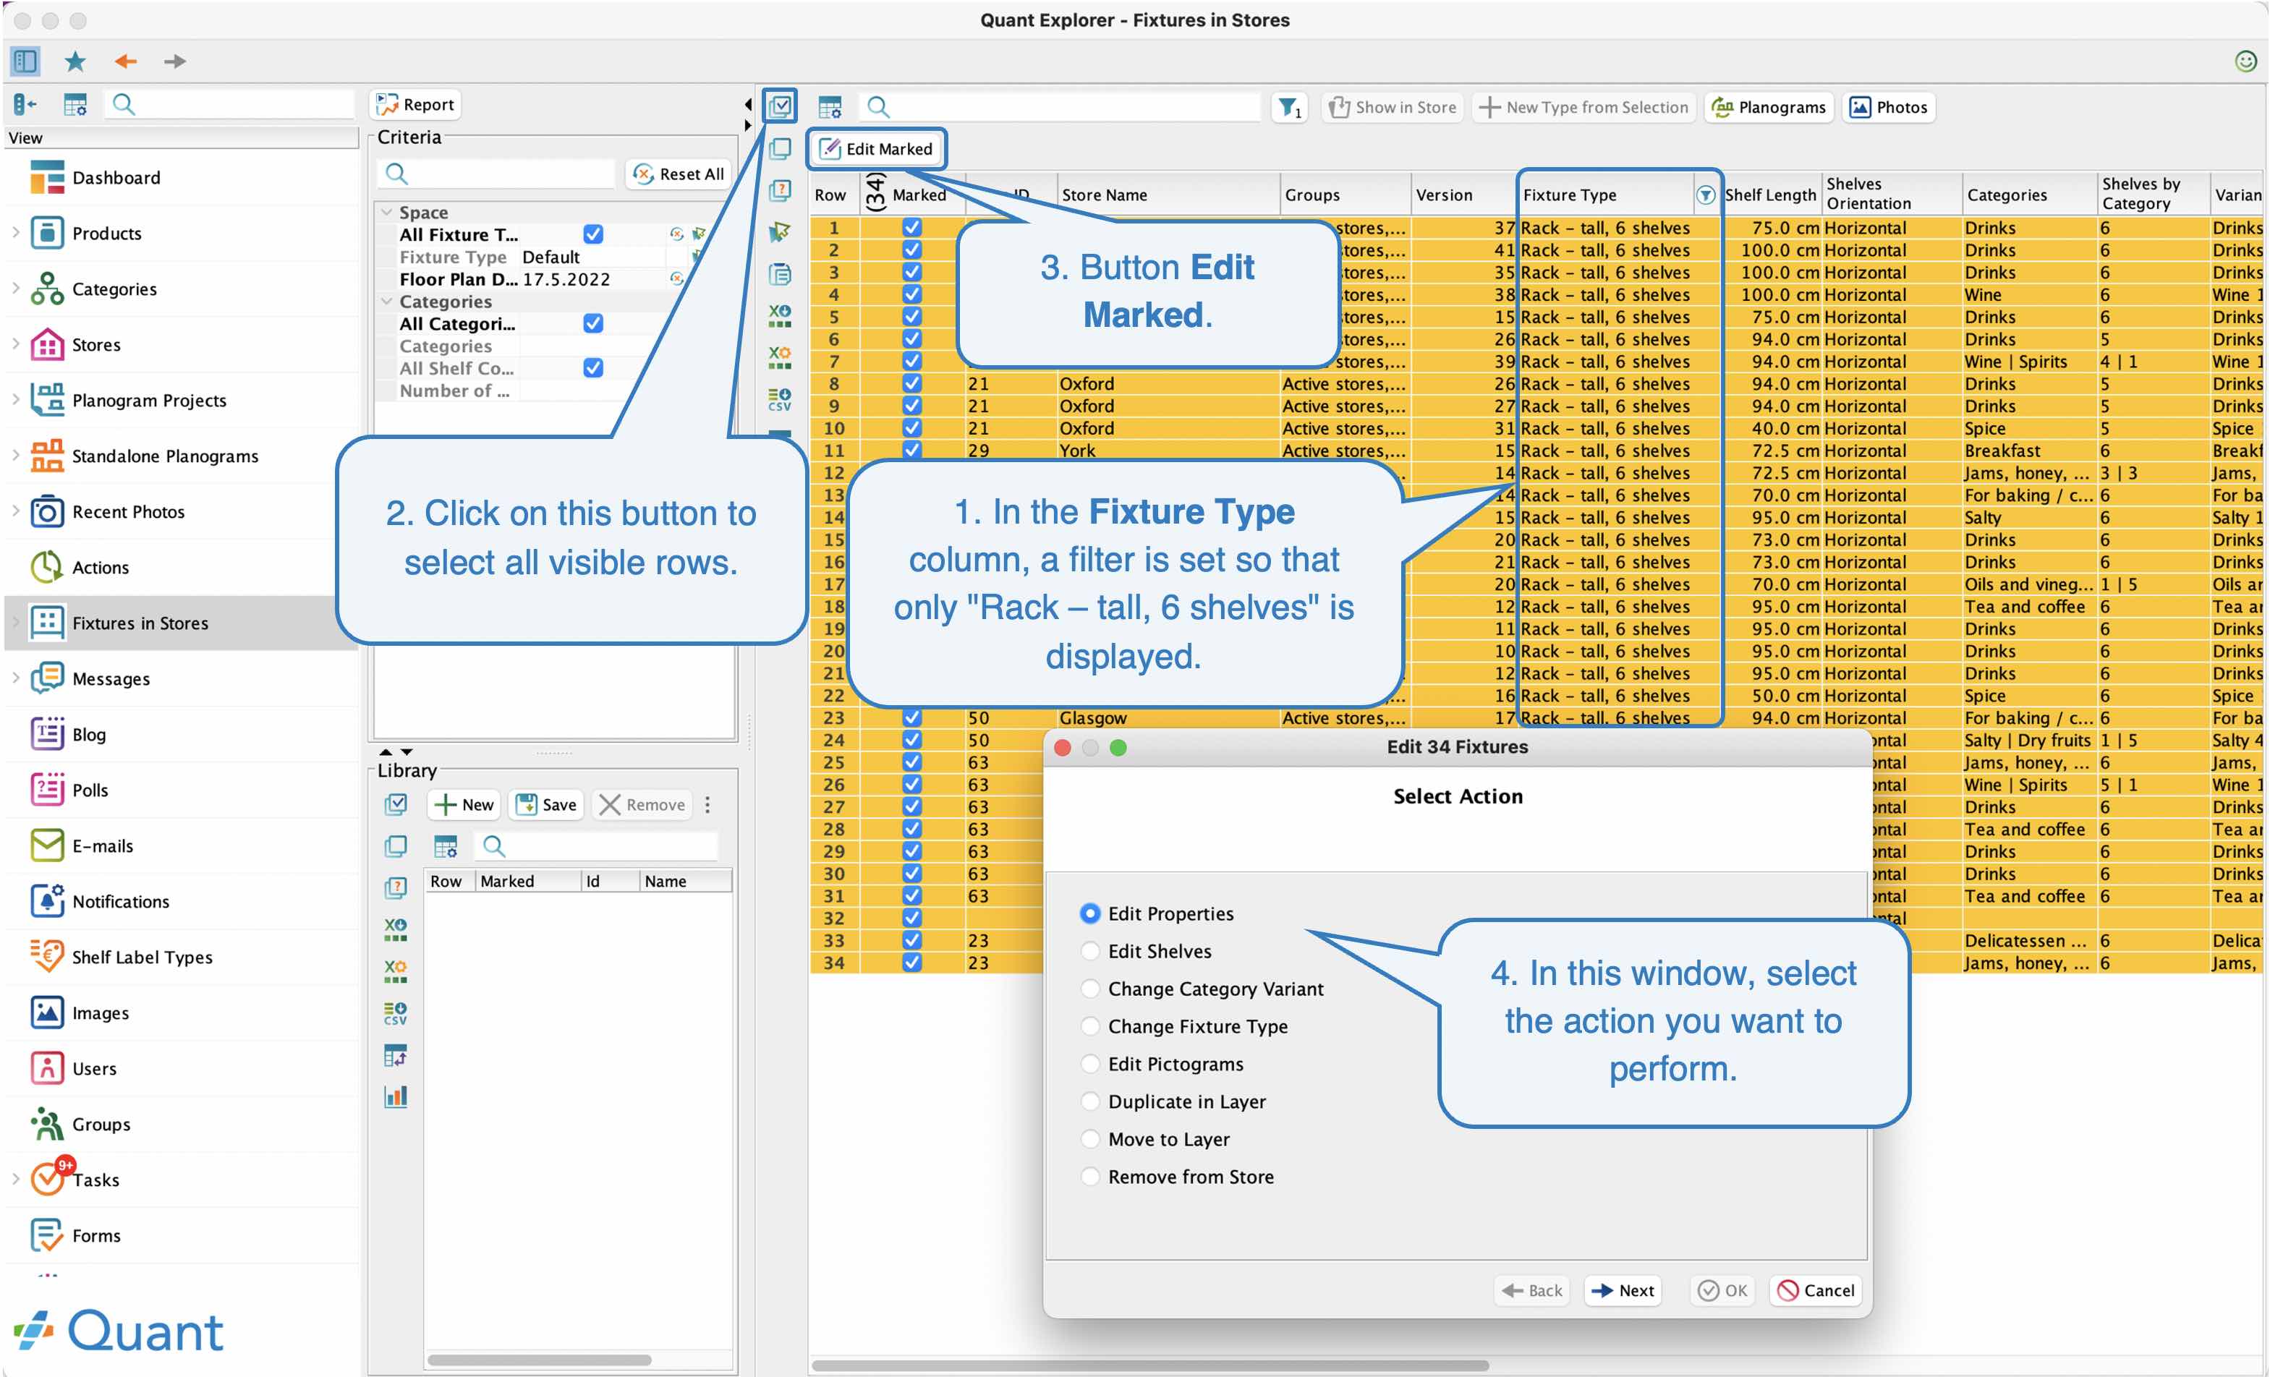Click the filter funnel icon

[x=1289, y=107]
